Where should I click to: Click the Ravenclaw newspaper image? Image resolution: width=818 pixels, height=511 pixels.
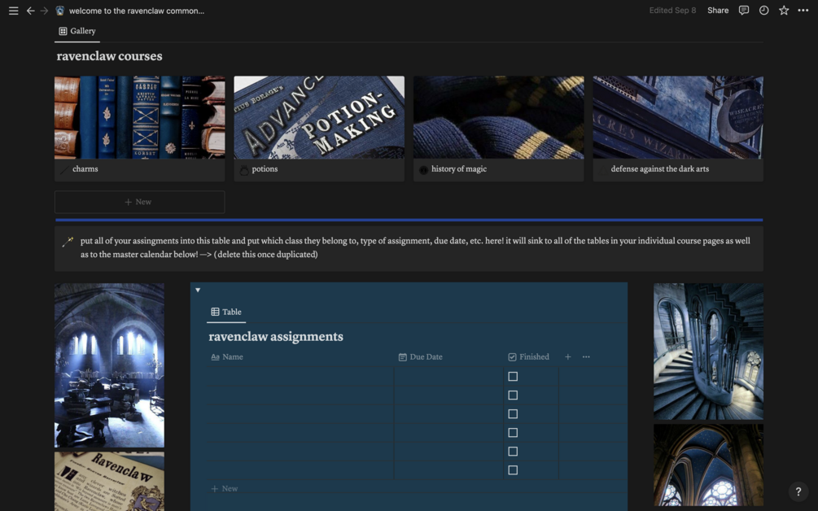[110, 481]
